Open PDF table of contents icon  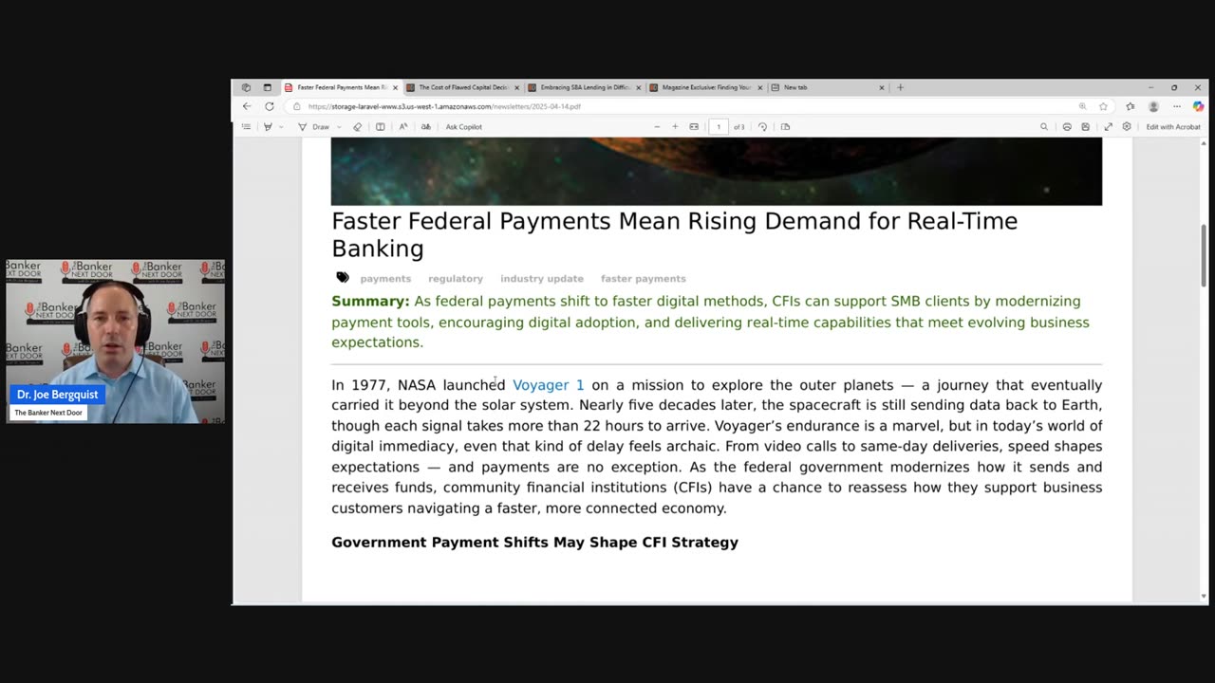(x=246, y=126)
